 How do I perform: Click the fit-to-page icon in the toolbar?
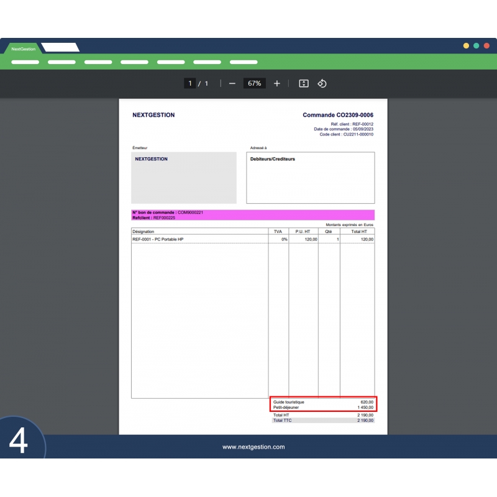pos(303,83)
